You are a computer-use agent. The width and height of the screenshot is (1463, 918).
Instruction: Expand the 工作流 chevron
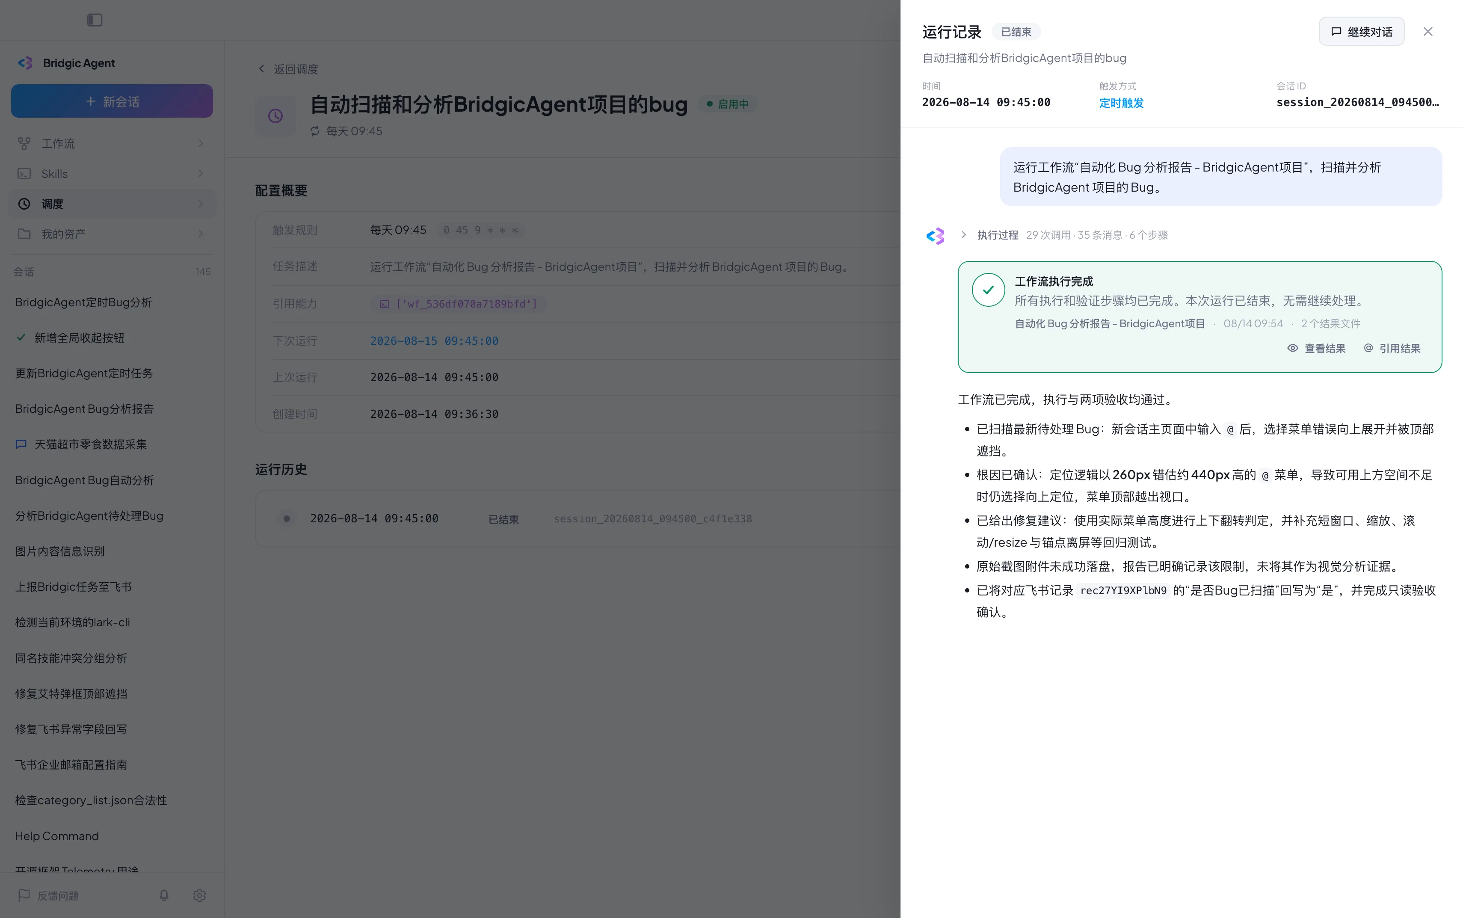(200, 143)
